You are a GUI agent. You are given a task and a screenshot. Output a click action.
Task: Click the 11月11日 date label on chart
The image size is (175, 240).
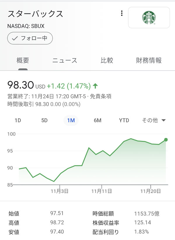(101, 191)
